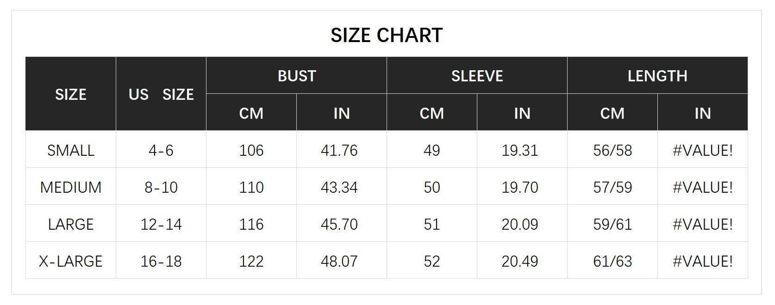Click the CM subheader under LENGTH
Image resolution: width=775 pixels, height=305 pixels.
[612, 113]
